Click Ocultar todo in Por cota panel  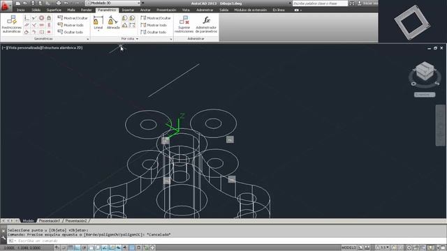(x=154, y=32)
